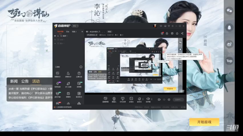Click the gift box icon with red badge
The height and width of the screenshot is (136, 243).
coord(162,33)
